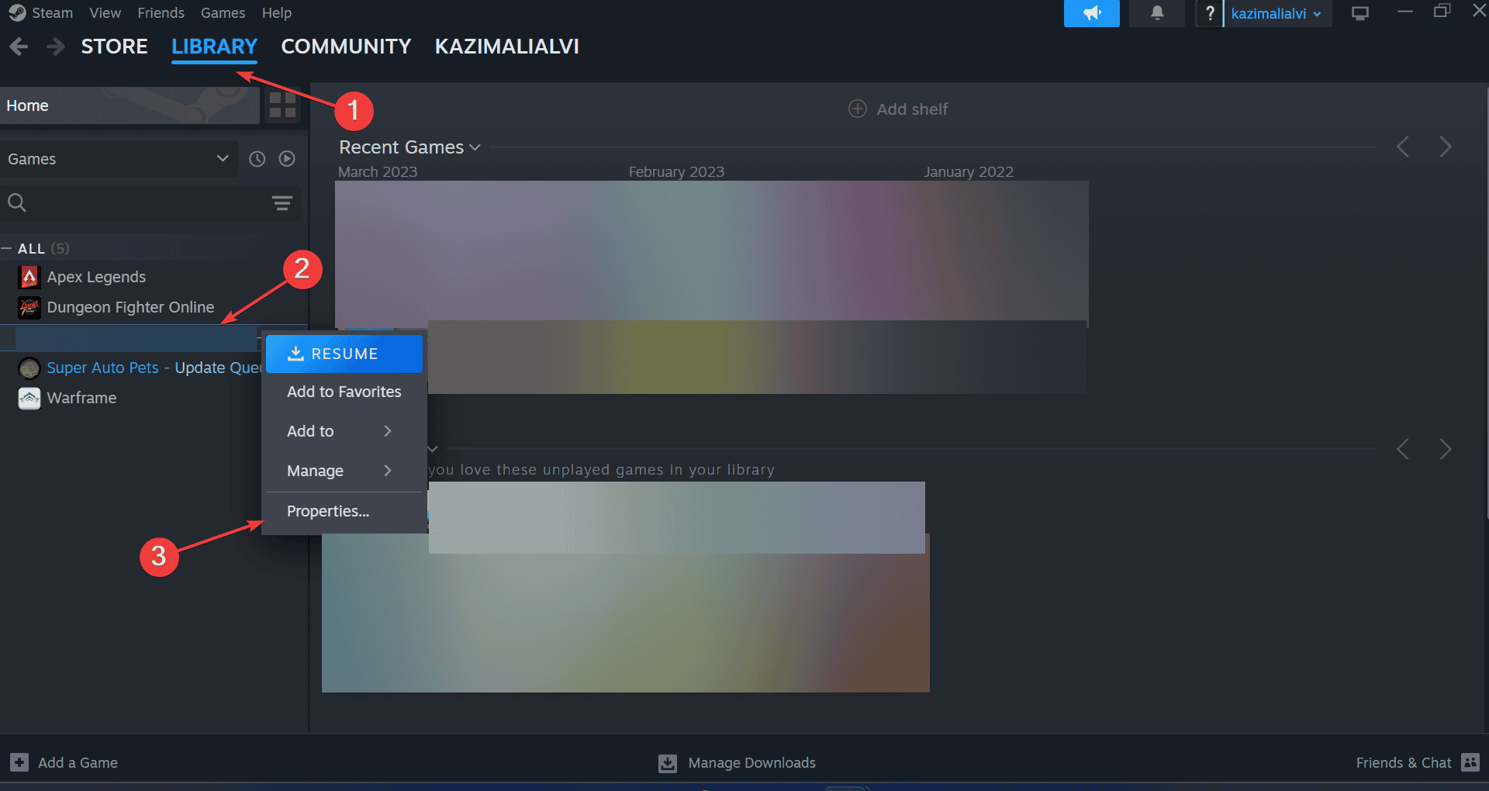Switch to the STORE tab
Viewport: 1489px width, 791px height.
114,47
